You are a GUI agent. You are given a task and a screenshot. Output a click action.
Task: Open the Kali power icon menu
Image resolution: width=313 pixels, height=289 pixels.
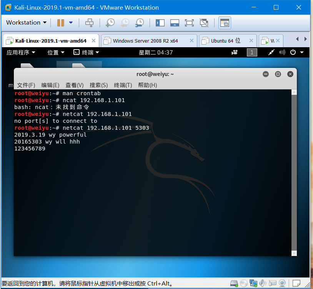(293, 53)
